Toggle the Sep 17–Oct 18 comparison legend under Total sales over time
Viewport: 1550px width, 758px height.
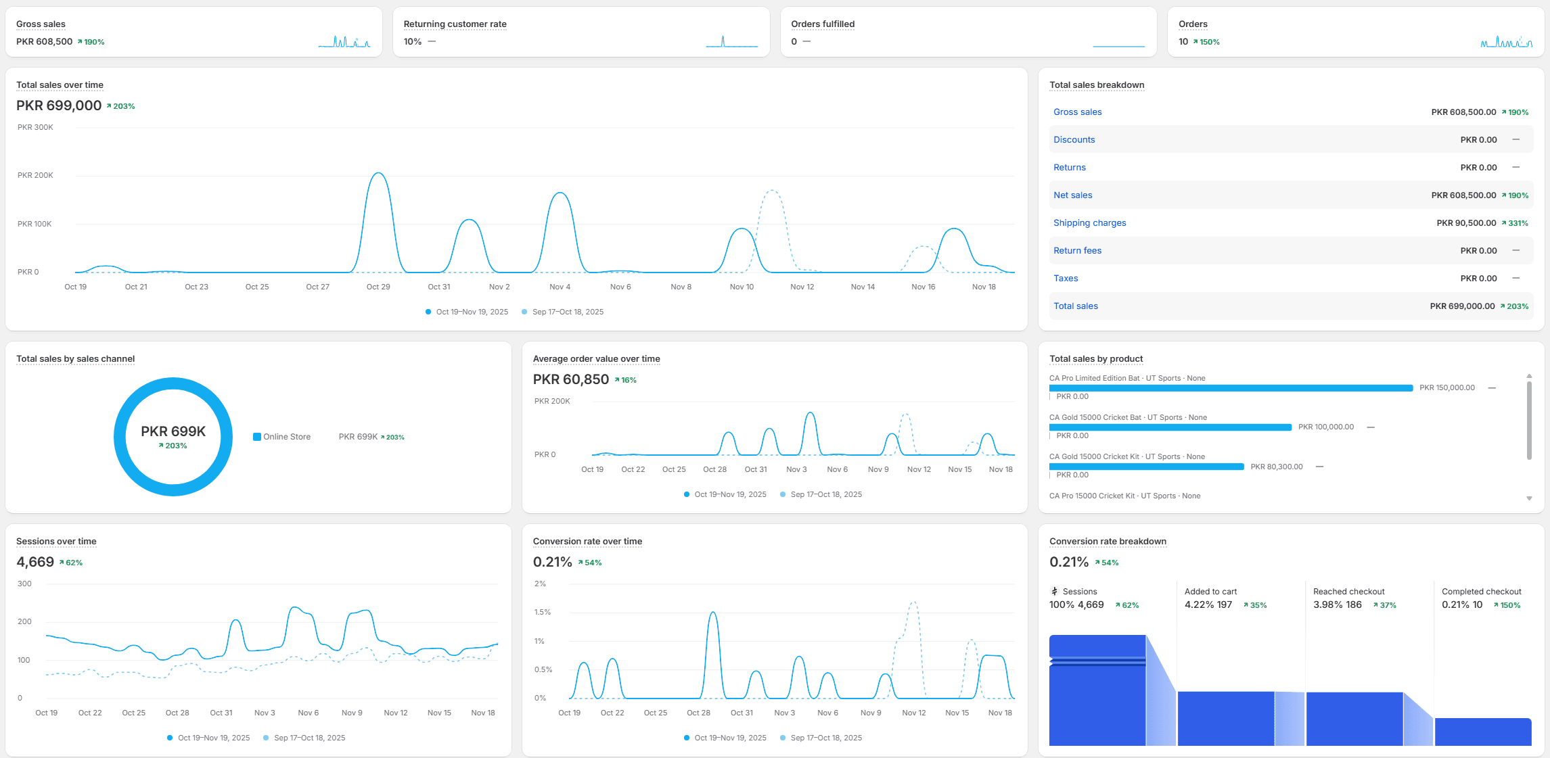562,312
